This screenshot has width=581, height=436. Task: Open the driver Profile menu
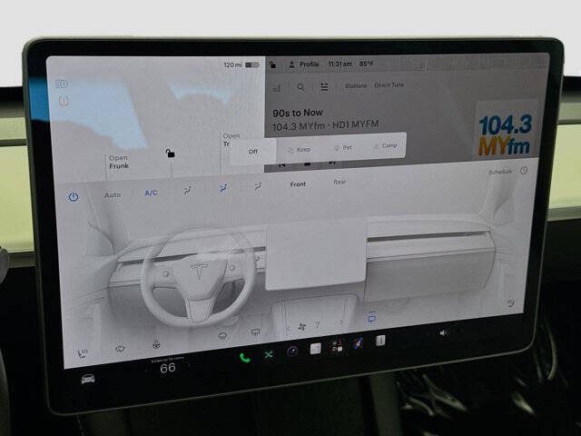pos(304,64)
